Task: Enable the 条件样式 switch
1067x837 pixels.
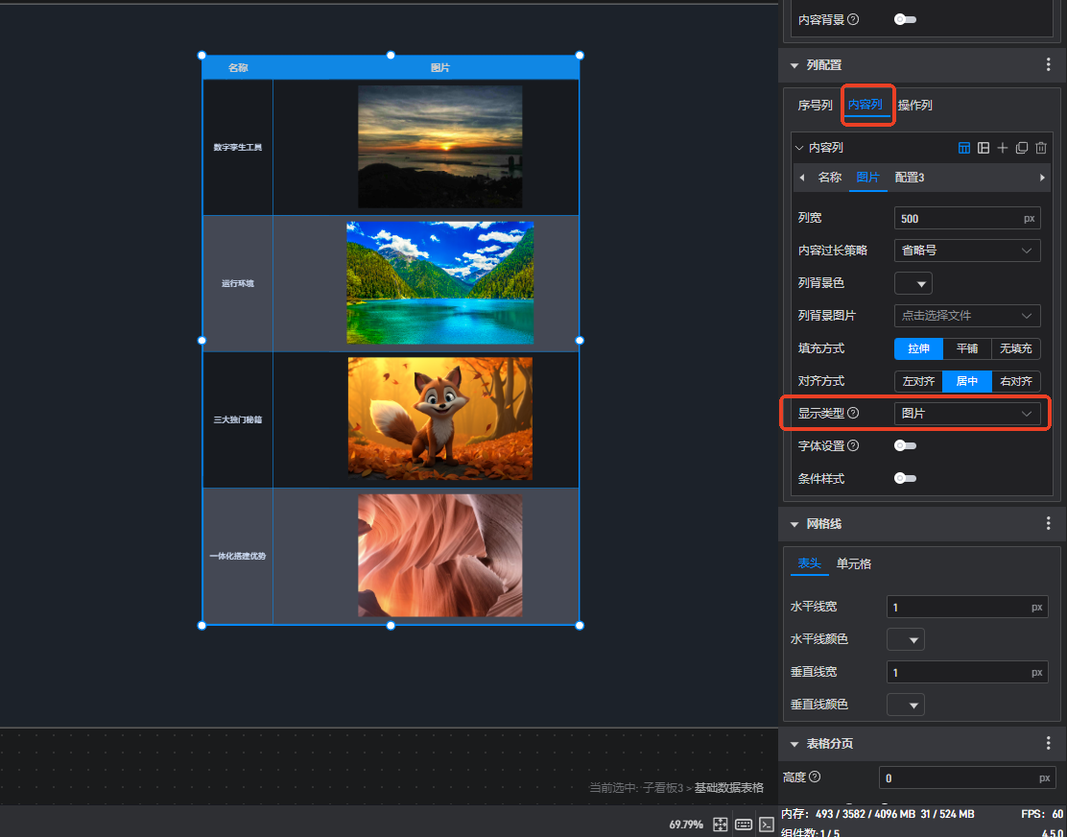Action: coord(905,478)
